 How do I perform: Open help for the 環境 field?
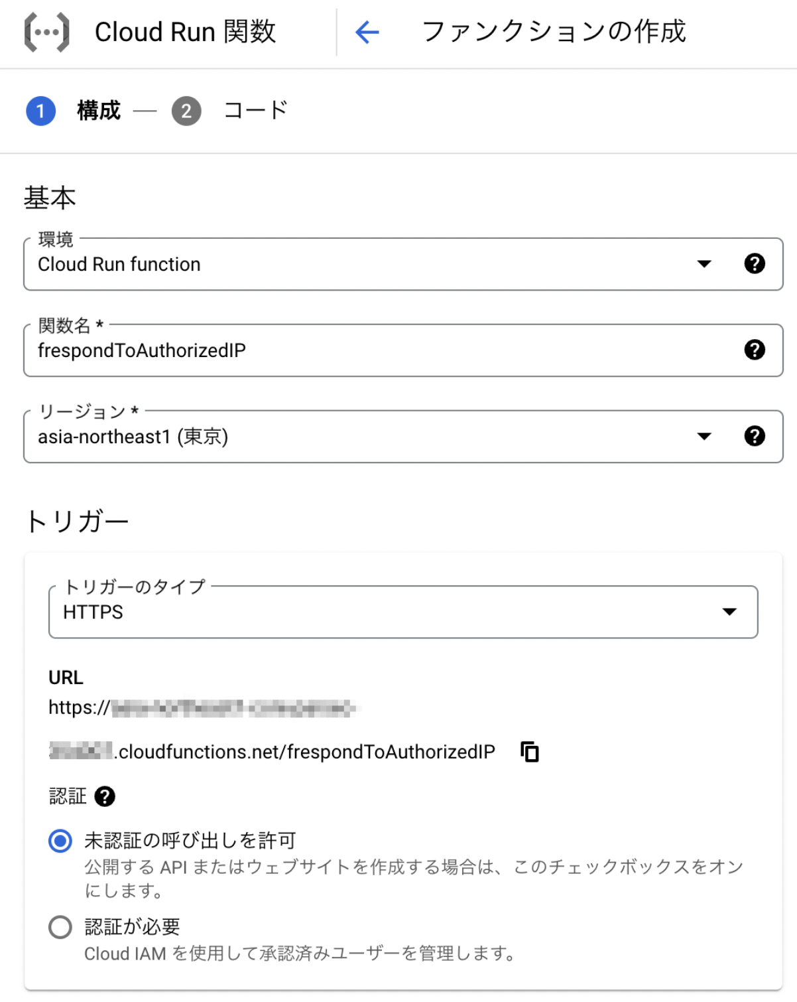point(755,263)
